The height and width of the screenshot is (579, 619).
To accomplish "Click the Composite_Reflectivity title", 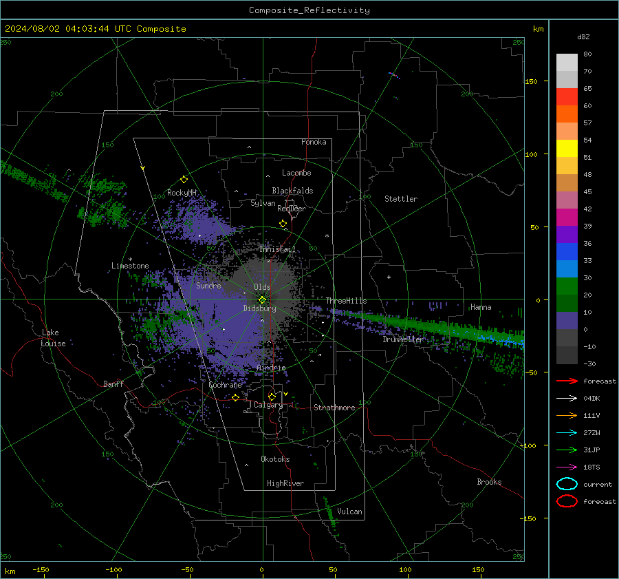I will [309, 10].
